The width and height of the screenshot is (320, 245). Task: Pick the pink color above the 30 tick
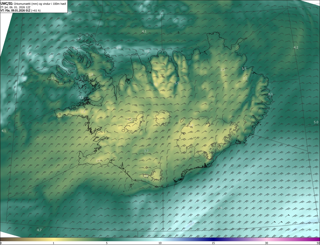coord(266,239)
